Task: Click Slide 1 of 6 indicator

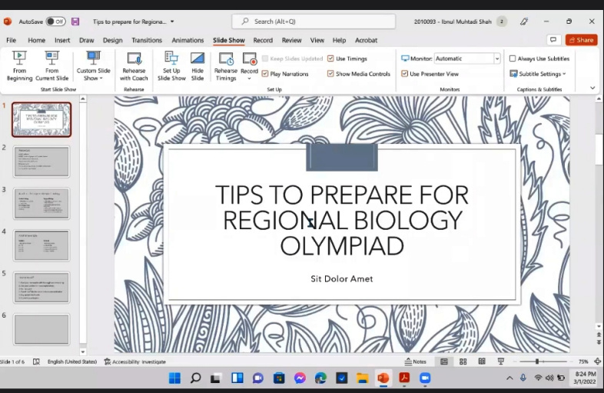Action: pos(12,361)
